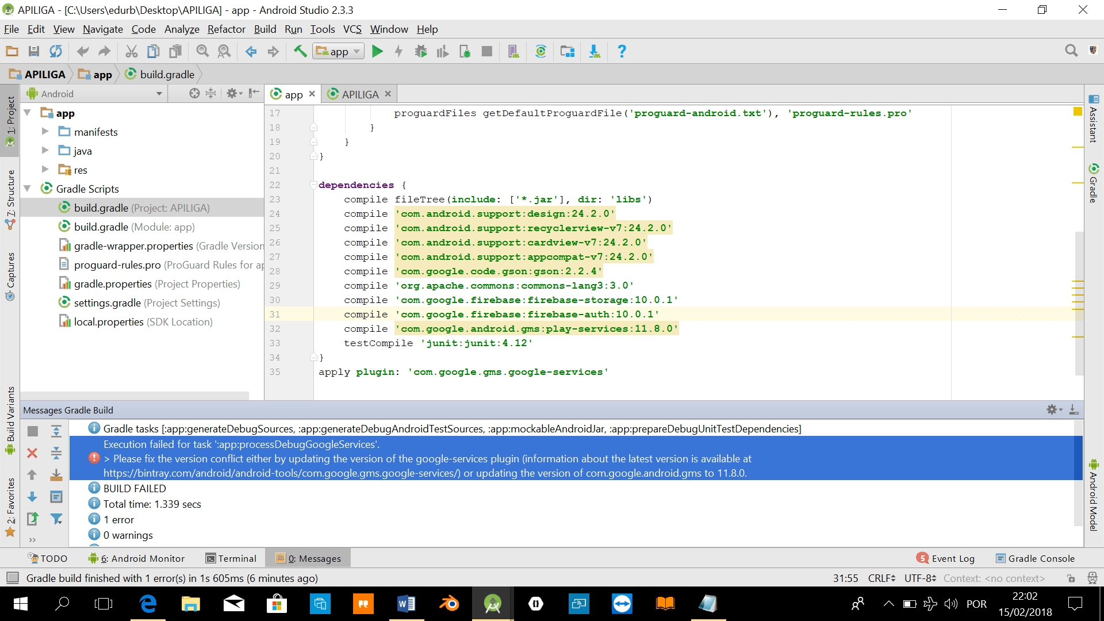The width and height of the screenshot is (1104, 621).
Task: Open the Event Log
Action: [x=946, y=558]
